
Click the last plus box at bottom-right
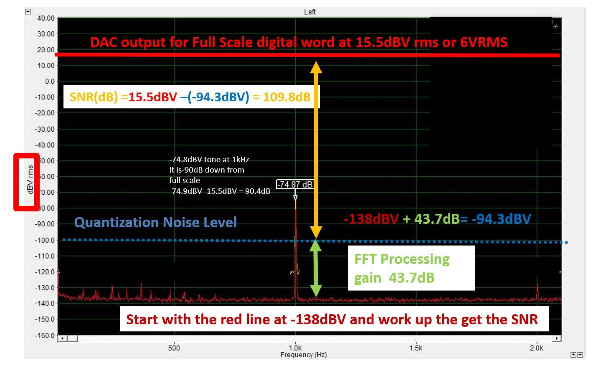(580, 355)
